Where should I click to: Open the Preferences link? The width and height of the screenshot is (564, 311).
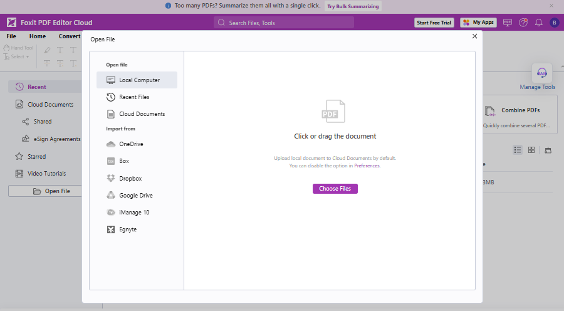pos(367,166)
